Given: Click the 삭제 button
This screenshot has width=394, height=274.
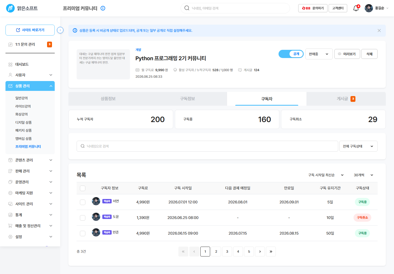Looking at the screenshot, I should 369,54.
